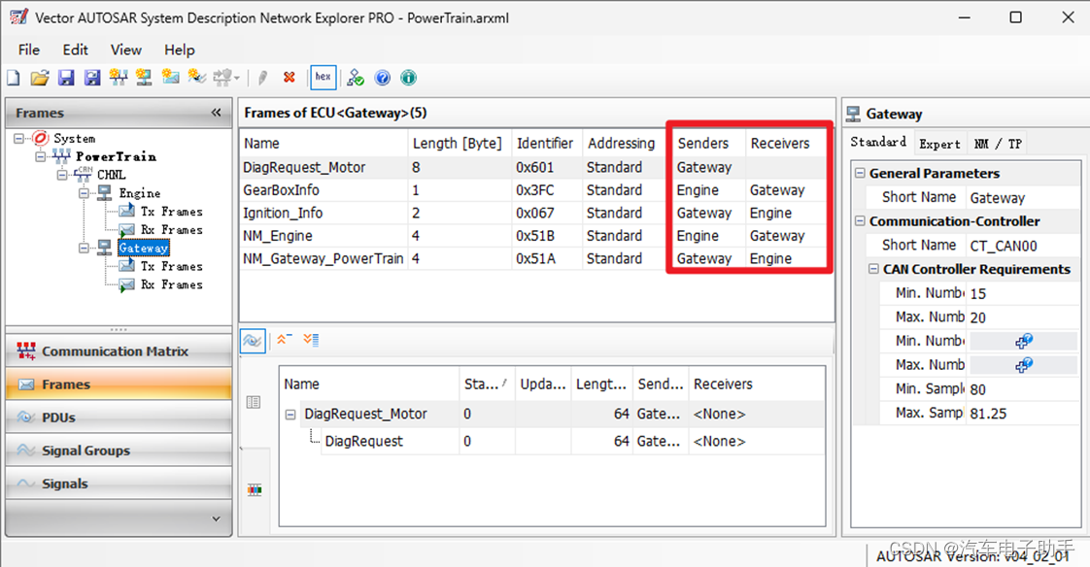Select the CHNL channel tree item
Viewport: 1090px width, 567px height.
point(111,175)
